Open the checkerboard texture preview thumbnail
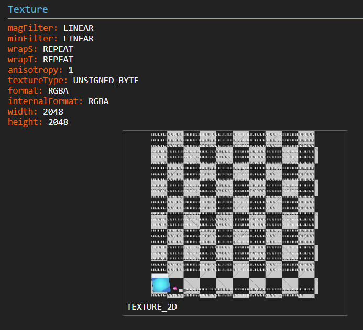 point(235,214)
